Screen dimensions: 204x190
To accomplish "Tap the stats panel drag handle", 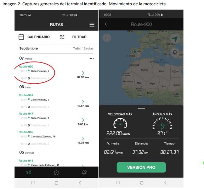I will (141, 108).
